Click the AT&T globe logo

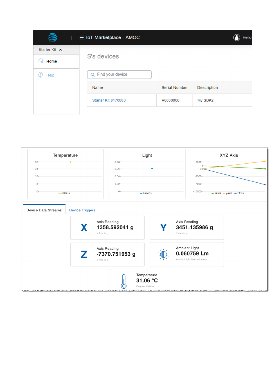click(x=52, y=37)
